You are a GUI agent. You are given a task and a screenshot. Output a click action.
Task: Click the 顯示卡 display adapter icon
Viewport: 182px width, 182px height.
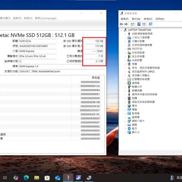tap(129, 132)
